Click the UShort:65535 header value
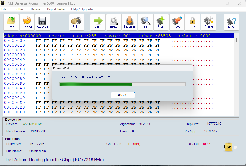Image resolution: width=246 pixels, height=166 pixels. click(155, 36)
